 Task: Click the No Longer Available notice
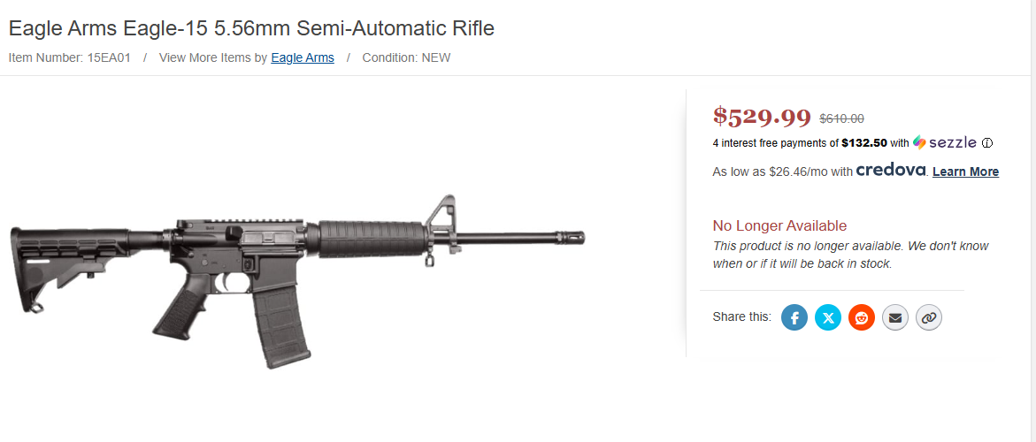click(779, 226)
